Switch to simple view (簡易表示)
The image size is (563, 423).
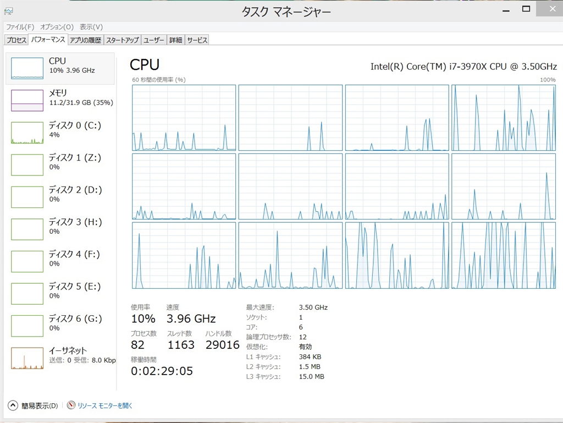click(x=40, y=406)
